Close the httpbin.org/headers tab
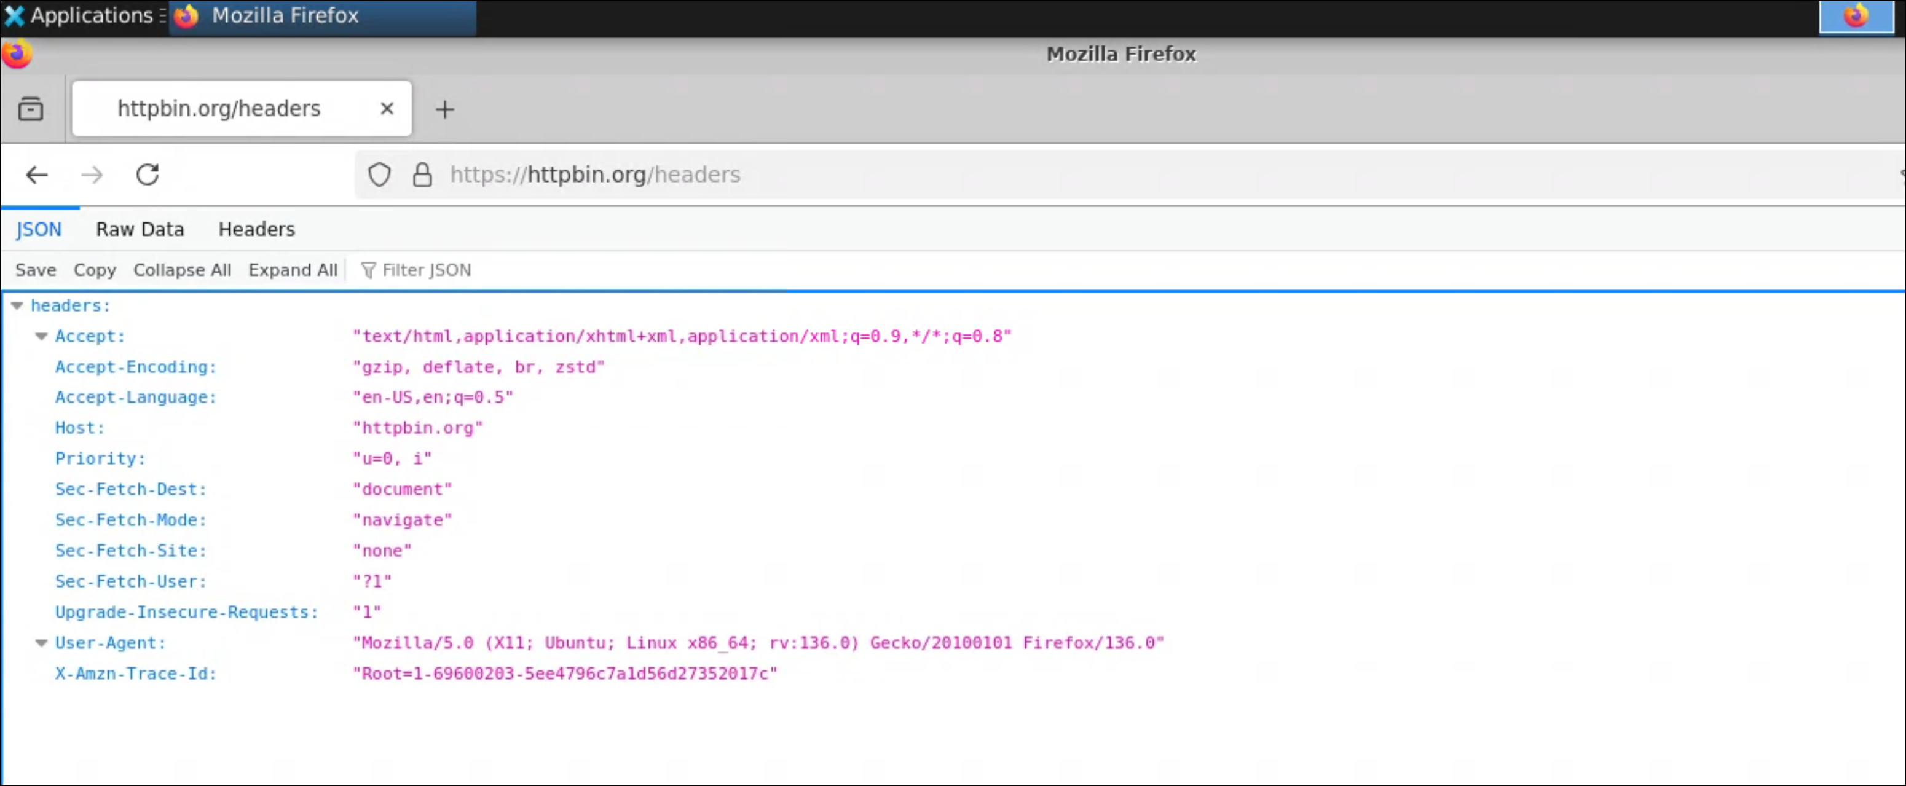Screen dimensions: 1906x786 click(x=386, y=109)
